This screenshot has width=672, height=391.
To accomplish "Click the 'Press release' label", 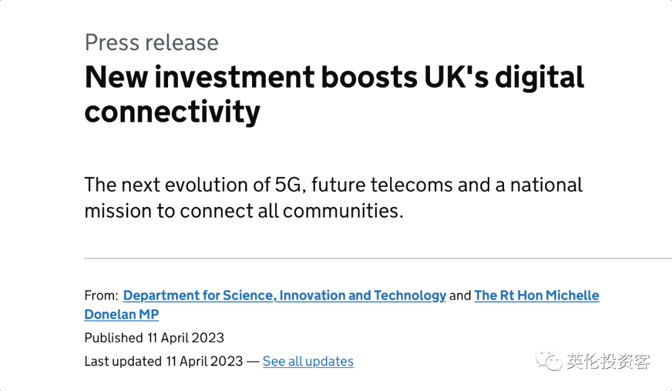I will click(x=152, y=42).
